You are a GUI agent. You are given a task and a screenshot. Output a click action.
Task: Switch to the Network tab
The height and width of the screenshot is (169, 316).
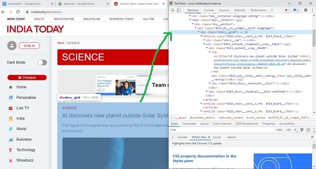(x=240, y=10)
